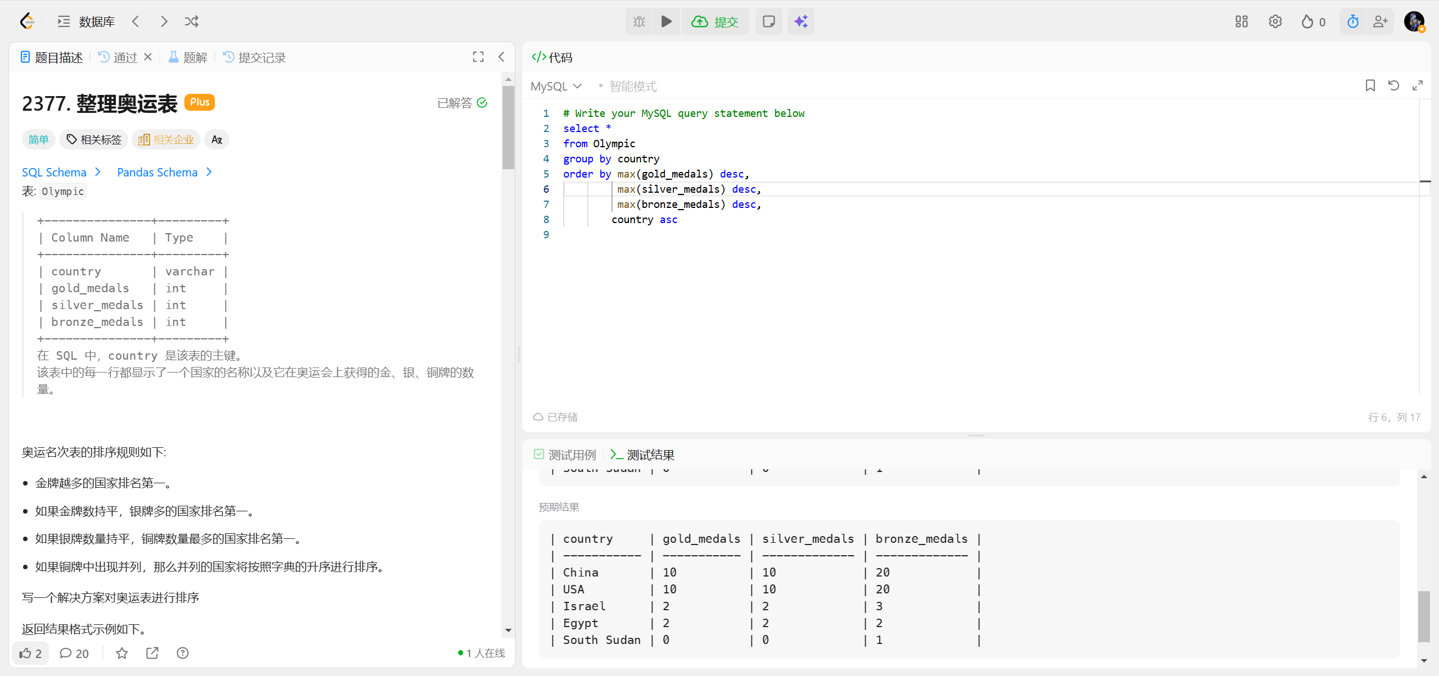Open the notes sticky icon
The height and width of the screenshot is (676, 1439).
[x=768, y=21]
